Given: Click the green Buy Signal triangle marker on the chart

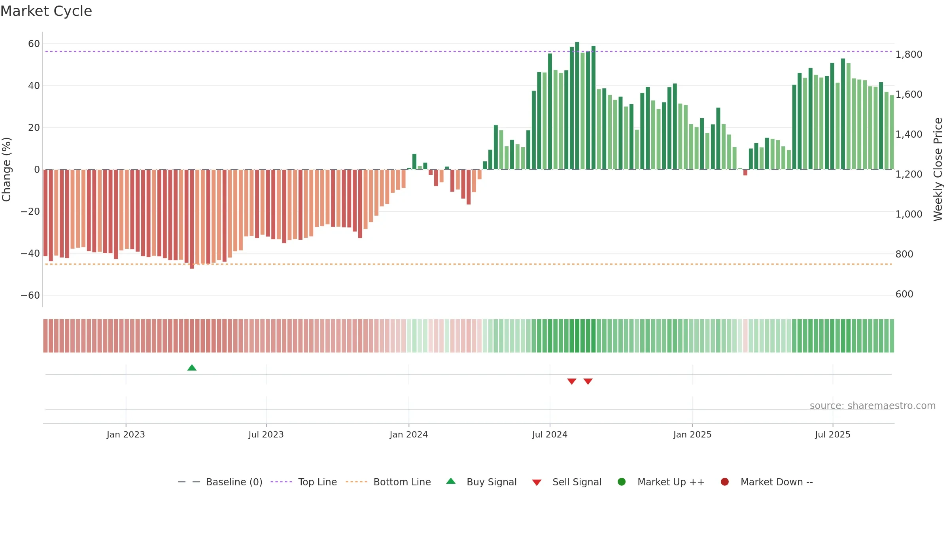Looking at the screenshot, I should 192,367.
